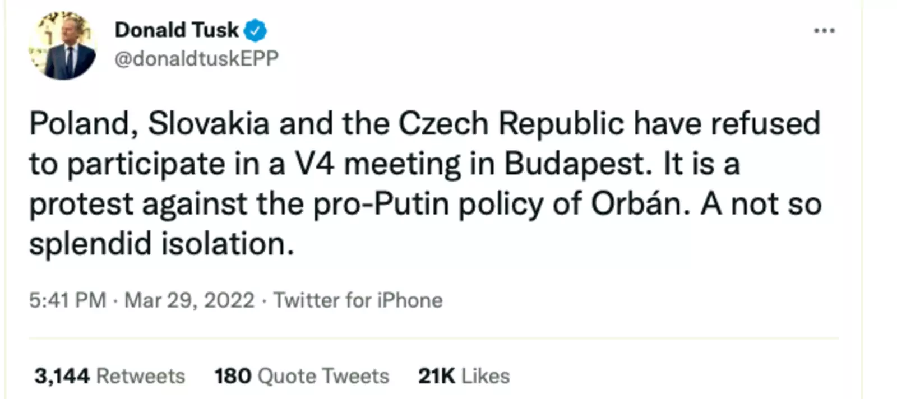Click the word Slovakia in the tweet

pos(209,124)
